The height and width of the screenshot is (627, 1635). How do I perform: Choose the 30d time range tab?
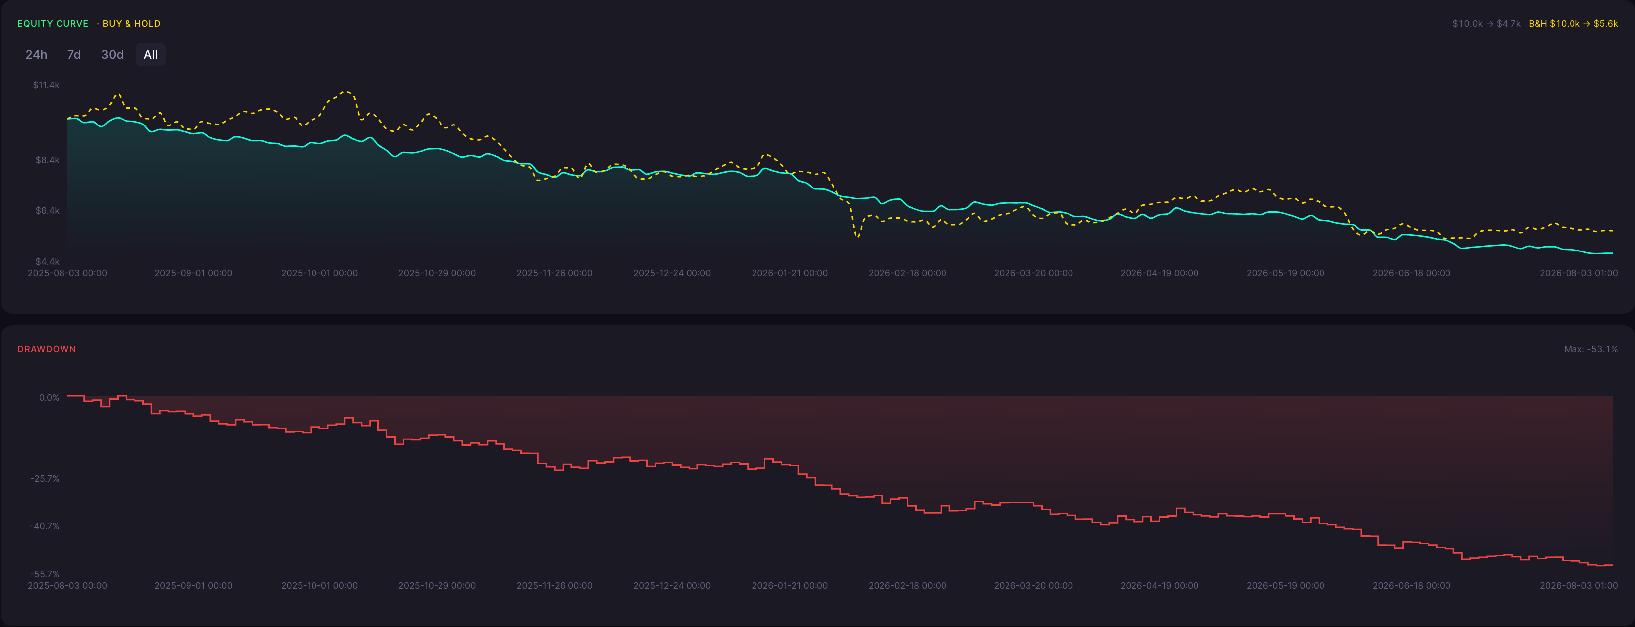(112, 55)
